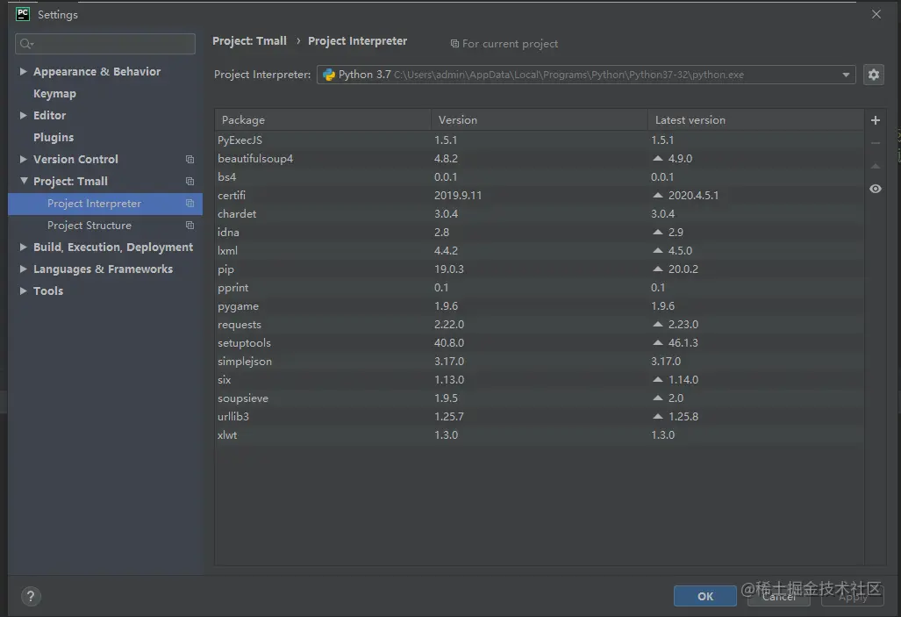Select the chardet package row

pyautogui.click(x=539, y=213)
